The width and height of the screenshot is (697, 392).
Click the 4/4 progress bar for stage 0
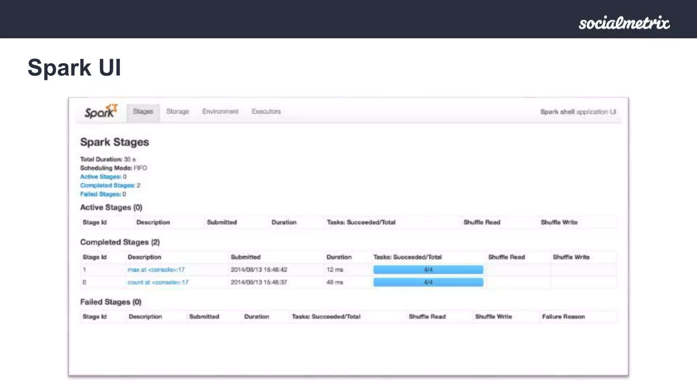pos(428,282)
